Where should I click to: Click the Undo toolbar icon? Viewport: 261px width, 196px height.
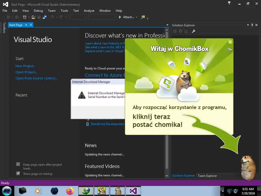point(52,17)
